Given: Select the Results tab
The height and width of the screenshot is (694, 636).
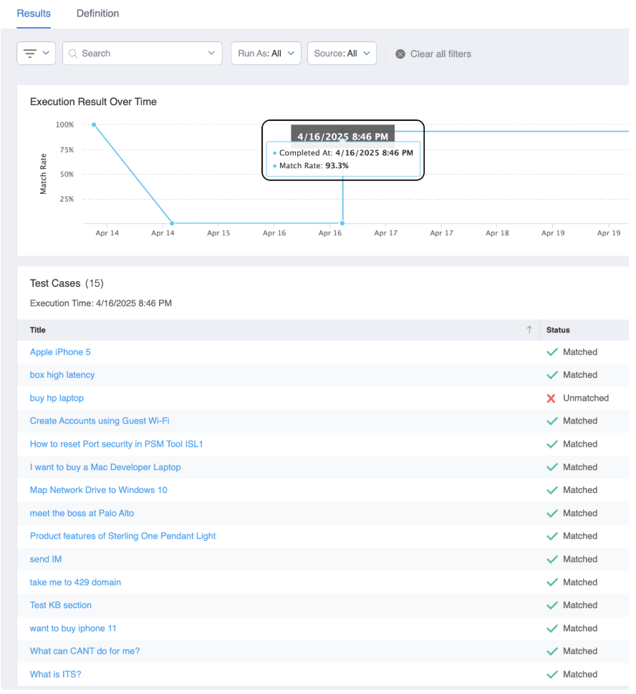Looking at the screenshot, I should pos(34,14).
